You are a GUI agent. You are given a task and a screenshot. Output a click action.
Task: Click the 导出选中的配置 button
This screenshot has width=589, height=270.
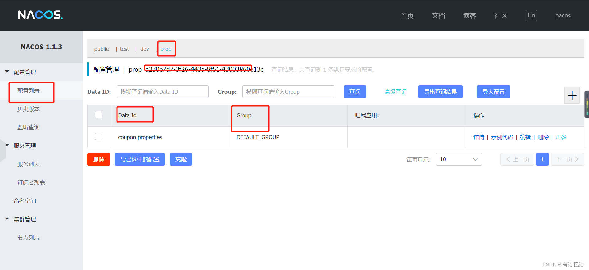(140, 159)
